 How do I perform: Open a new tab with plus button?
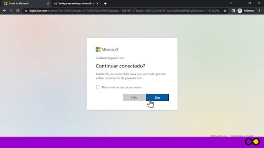(x=105, y=4)
